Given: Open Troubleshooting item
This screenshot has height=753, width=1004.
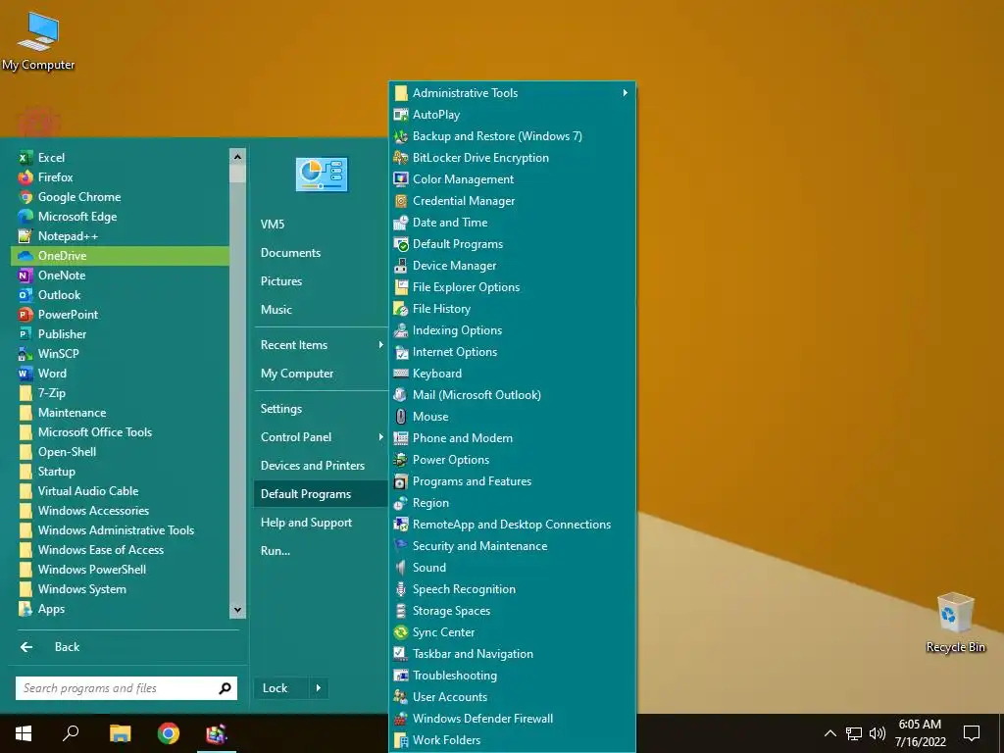Looking at the screenshot, I should (512, 676).
